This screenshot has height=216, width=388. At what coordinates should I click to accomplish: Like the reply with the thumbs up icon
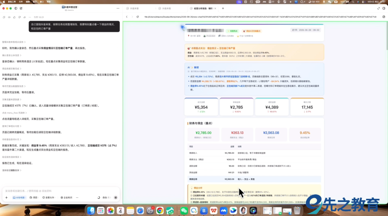click(14, 17)
